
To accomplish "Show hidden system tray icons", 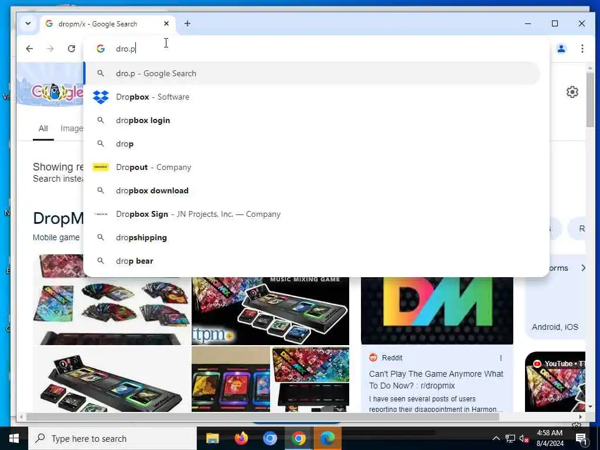I will 496,438.
